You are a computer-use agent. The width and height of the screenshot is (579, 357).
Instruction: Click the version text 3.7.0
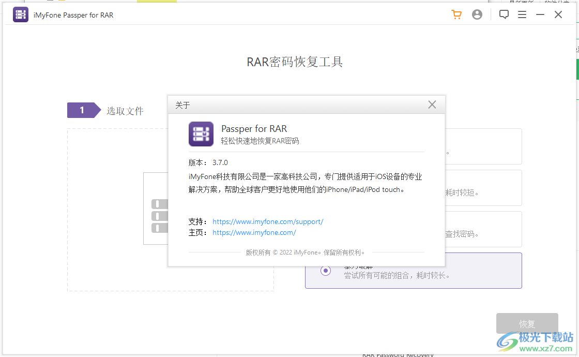tap(220, 162)
